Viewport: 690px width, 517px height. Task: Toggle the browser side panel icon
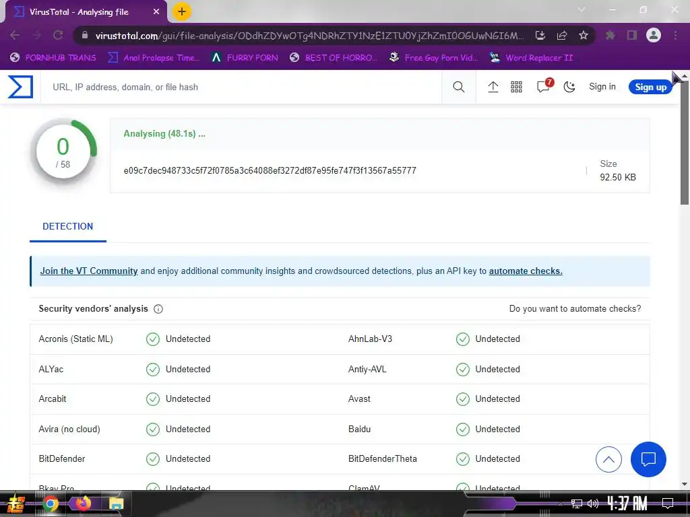pyautogui.click(x=632, y=35)
